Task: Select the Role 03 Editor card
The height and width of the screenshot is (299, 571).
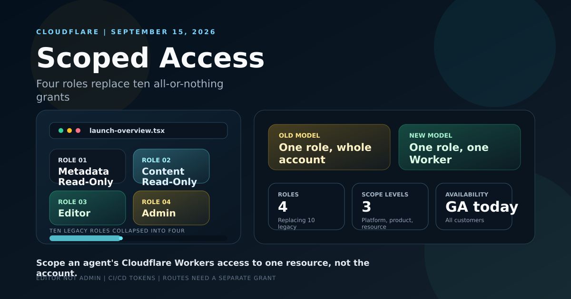Action: [x=88, y=208]
